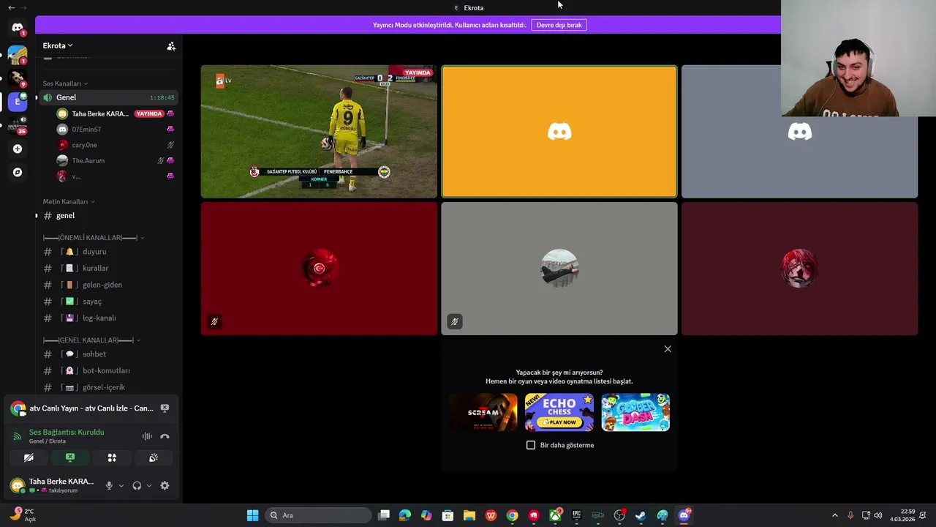Open Steam from taskbar
936x527 pixels.
click(641, 515)
